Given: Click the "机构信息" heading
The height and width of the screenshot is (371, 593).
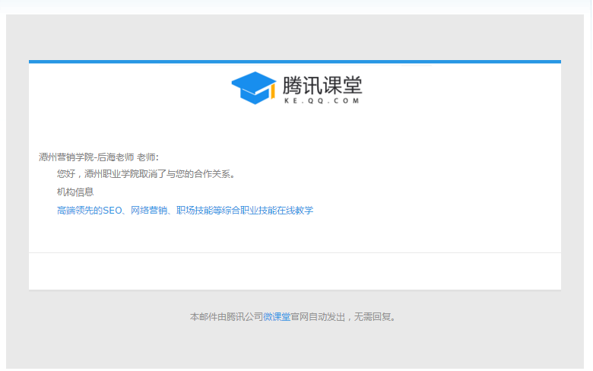Looking at the screenshot, I should tap(75, 192).
